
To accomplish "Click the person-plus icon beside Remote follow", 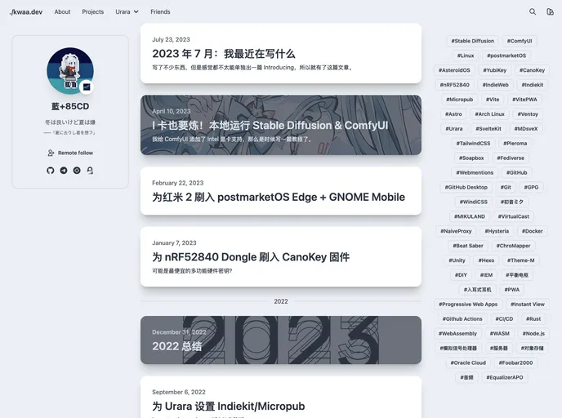I will click(51, 153).
